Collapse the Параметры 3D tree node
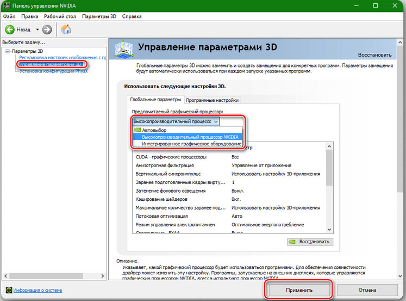The height and width of the screenshot is (301, 406). pyautogui.click(x=8, y=51)
